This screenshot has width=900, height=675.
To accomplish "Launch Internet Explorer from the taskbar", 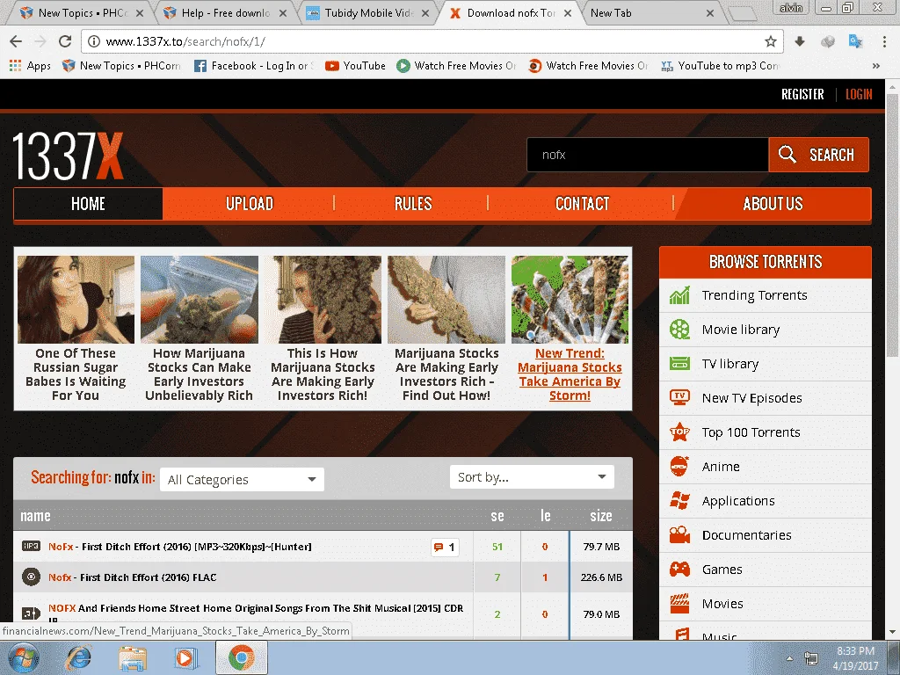I will click(78, 658).
